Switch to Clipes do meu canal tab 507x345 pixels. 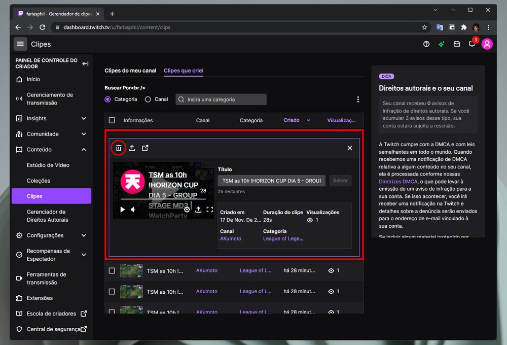pos(130,71)
